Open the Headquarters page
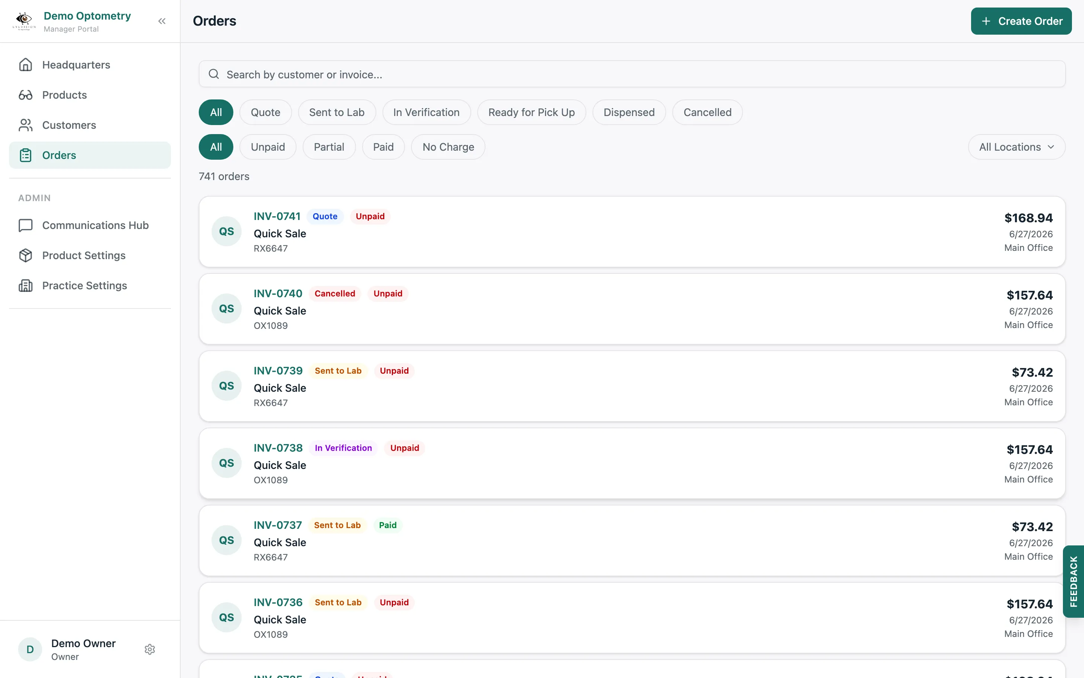The width and height of the screenshot is (1084, 678). pyautogui.click(x=90, y=64)
